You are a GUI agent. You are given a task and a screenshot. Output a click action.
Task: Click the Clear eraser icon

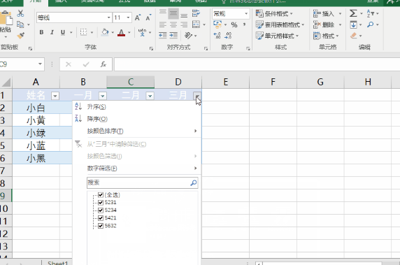[354, 36]
